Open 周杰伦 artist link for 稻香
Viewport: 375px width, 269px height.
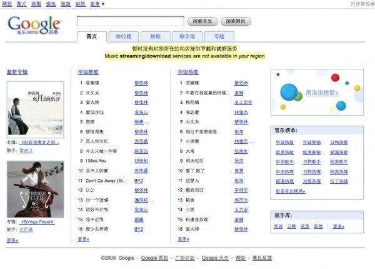click(241, 200)
